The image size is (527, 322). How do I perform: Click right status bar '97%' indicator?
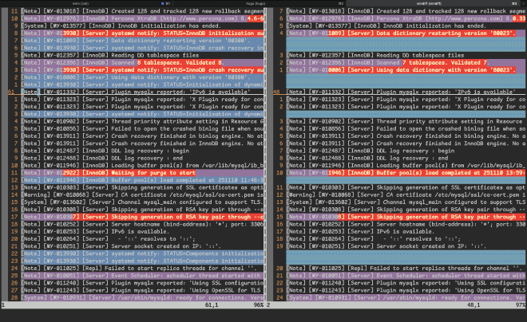click(521, 305)
